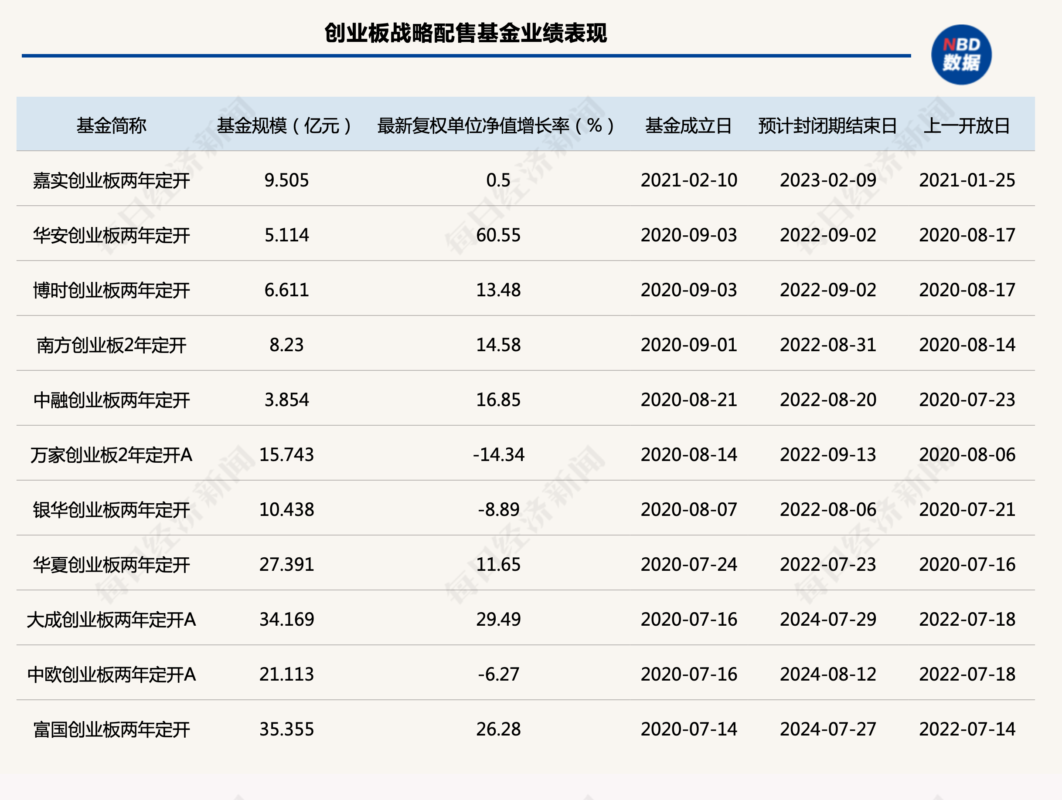Click last open date 2021-01-25

pyautogui.click(x=967, y=180)
